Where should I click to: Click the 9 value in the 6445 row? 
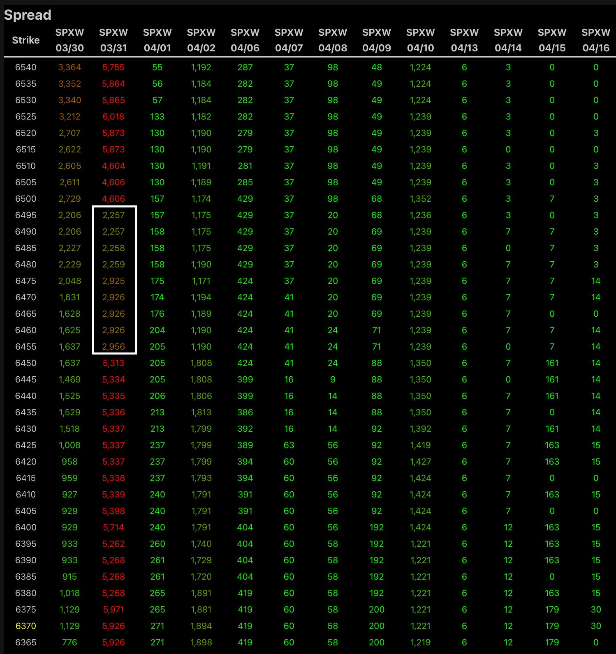(333, 380)
